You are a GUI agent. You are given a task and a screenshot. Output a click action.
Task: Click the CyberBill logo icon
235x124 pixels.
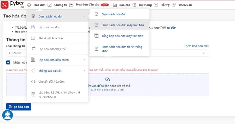(x=4, y=5)
